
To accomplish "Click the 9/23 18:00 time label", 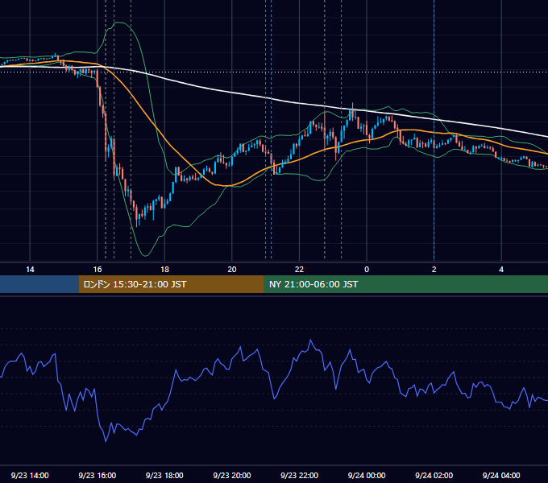I will click(x=164, y=475).
